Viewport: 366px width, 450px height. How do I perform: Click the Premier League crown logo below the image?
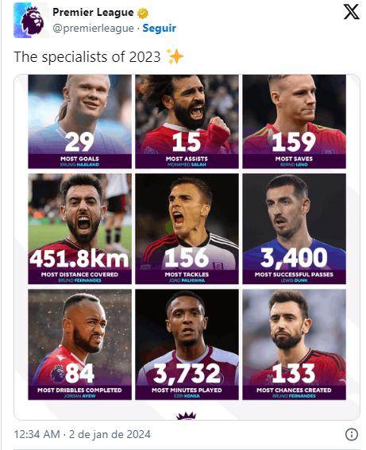(187, 416)
